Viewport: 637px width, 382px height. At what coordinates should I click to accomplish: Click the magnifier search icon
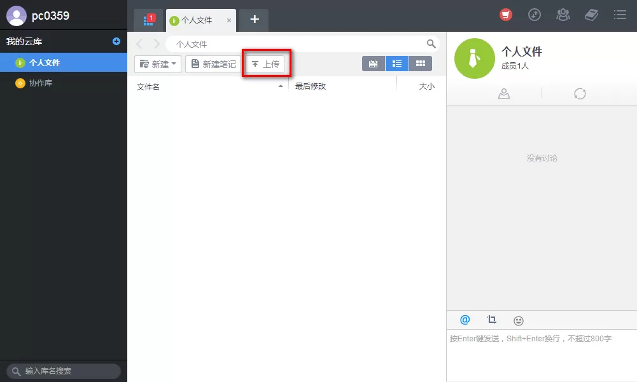(x=431, y=44)
